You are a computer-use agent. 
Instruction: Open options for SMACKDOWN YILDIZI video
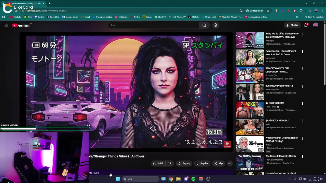303,69
